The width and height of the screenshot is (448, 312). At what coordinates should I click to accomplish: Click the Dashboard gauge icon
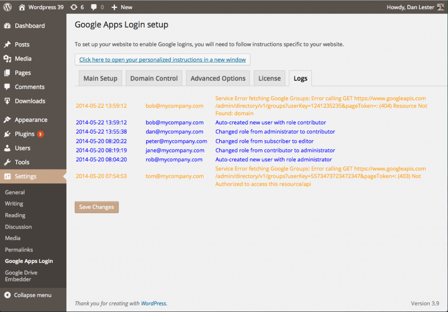click(x=7, y=26)
